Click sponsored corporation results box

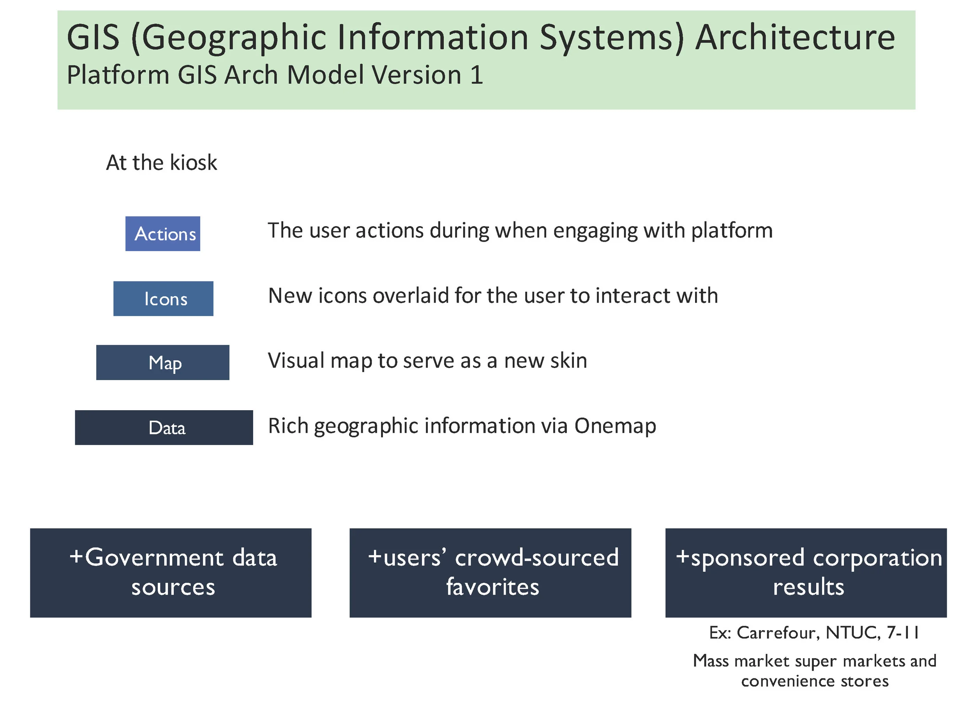coord(806,572)
